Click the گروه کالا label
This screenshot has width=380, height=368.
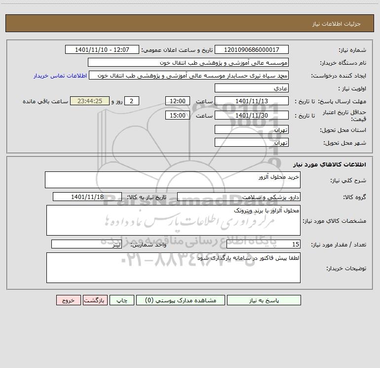pyautogui.click(x=355, y=197)
